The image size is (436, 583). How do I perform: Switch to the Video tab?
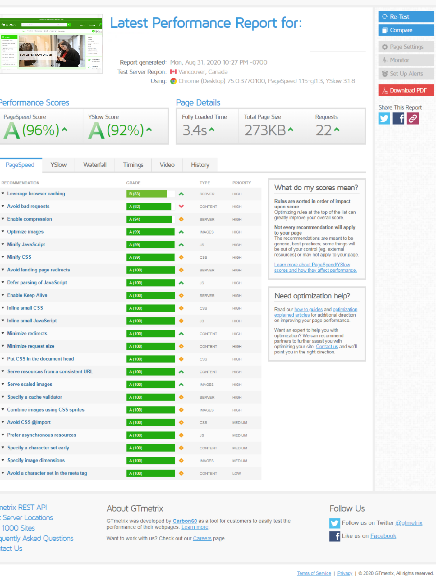[167, 165]
